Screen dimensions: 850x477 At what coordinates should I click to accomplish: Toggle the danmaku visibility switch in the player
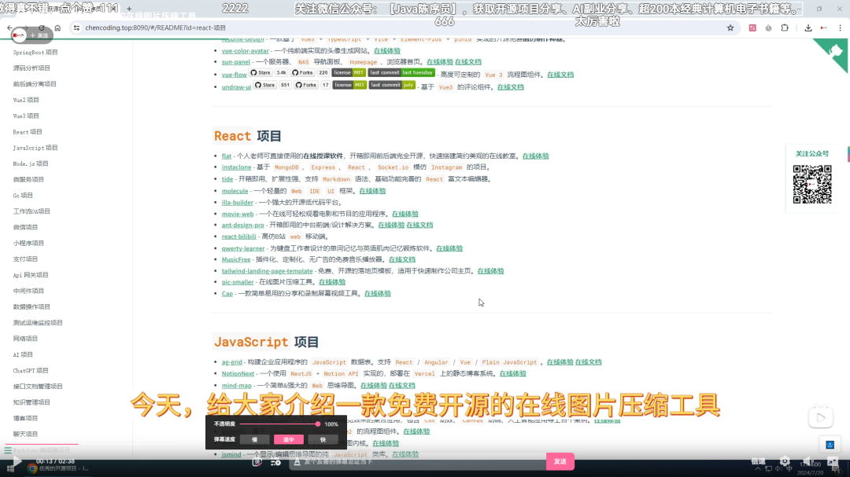256,462
